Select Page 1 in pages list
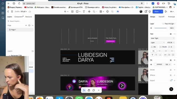Screen dimensions: 177x99 [20, 30]
